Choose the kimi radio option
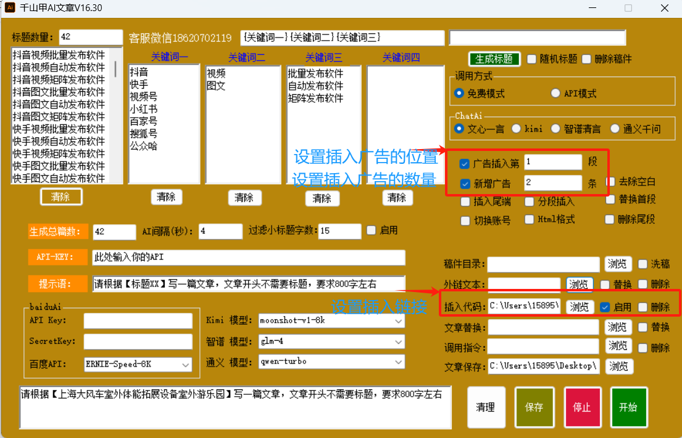 [516, 129]
